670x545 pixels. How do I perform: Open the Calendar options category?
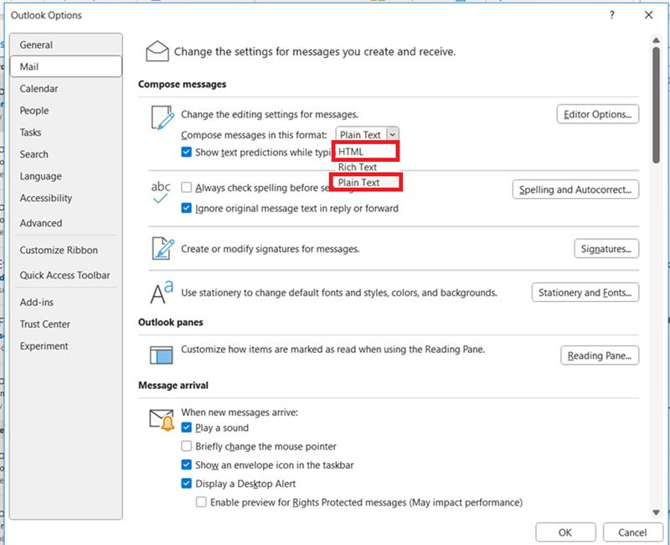pyautogui.click(x=66, y=89)
